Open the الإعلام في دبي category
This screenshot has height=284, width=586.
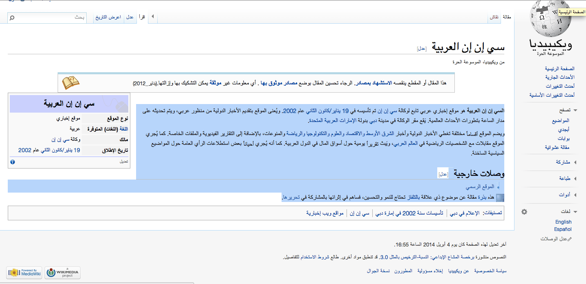click(x=465, y=213)
